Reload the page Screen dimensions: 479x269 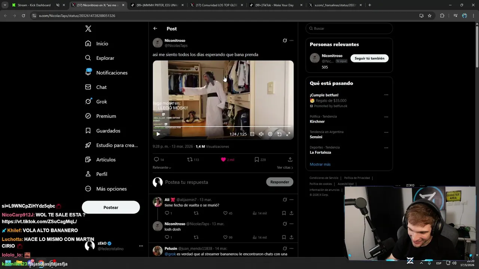23,16
